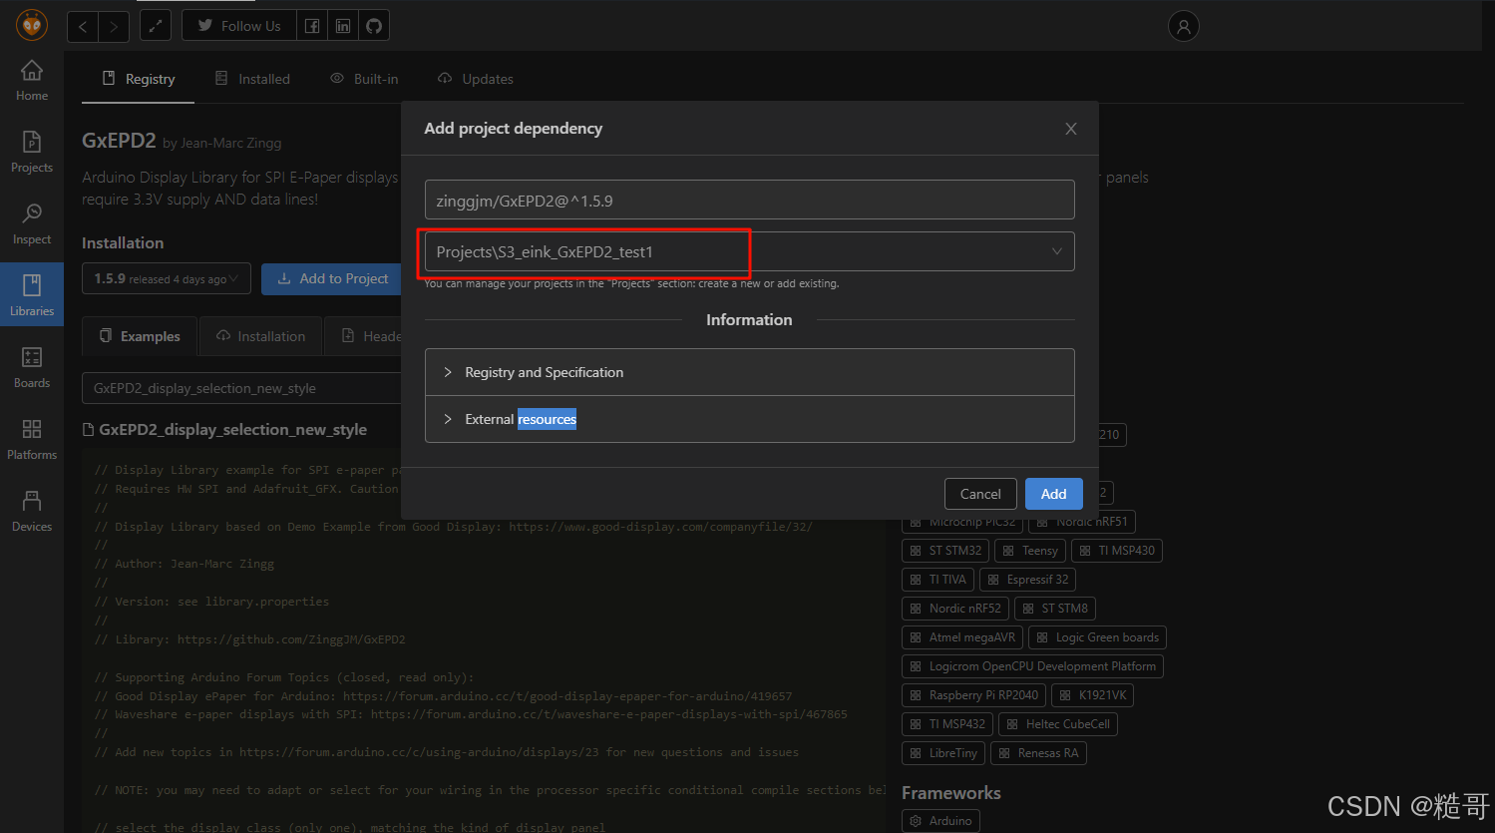Click the K1921VK platform tag
The height and width of the screenshot is (833, 1495).
pyautogui.click(x=1092, y=695)
